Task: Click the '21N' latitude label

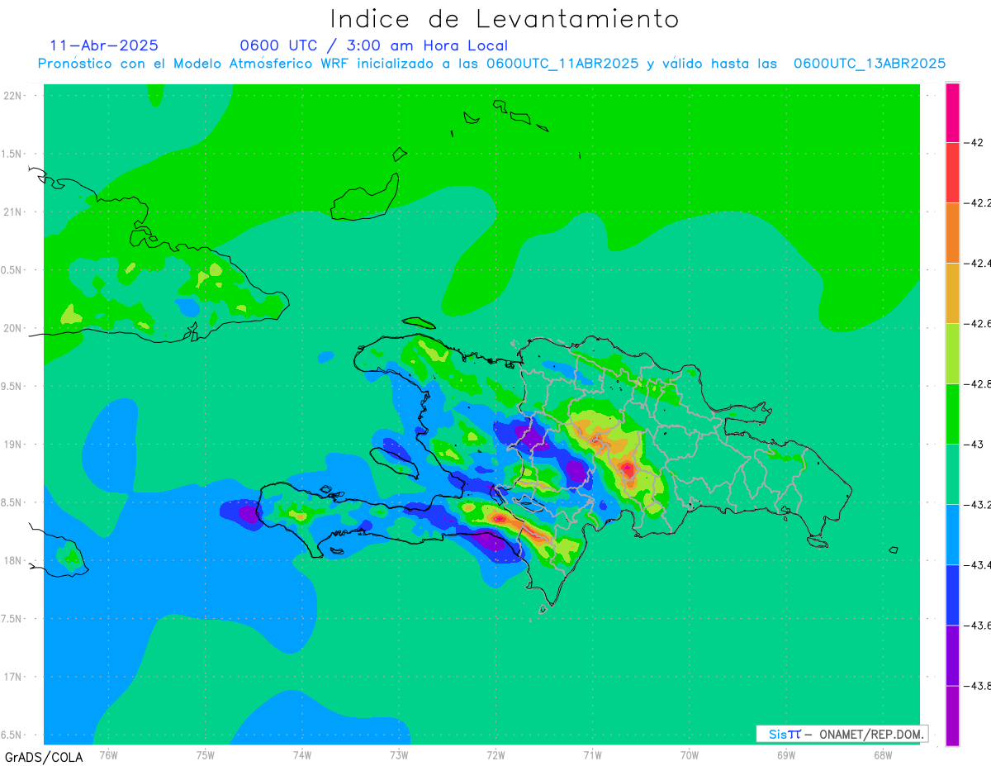Action: (x=12, y=212)
